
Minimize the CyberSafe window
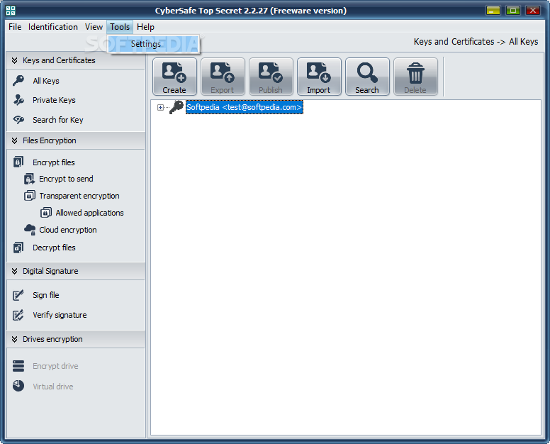pos(493,11)
